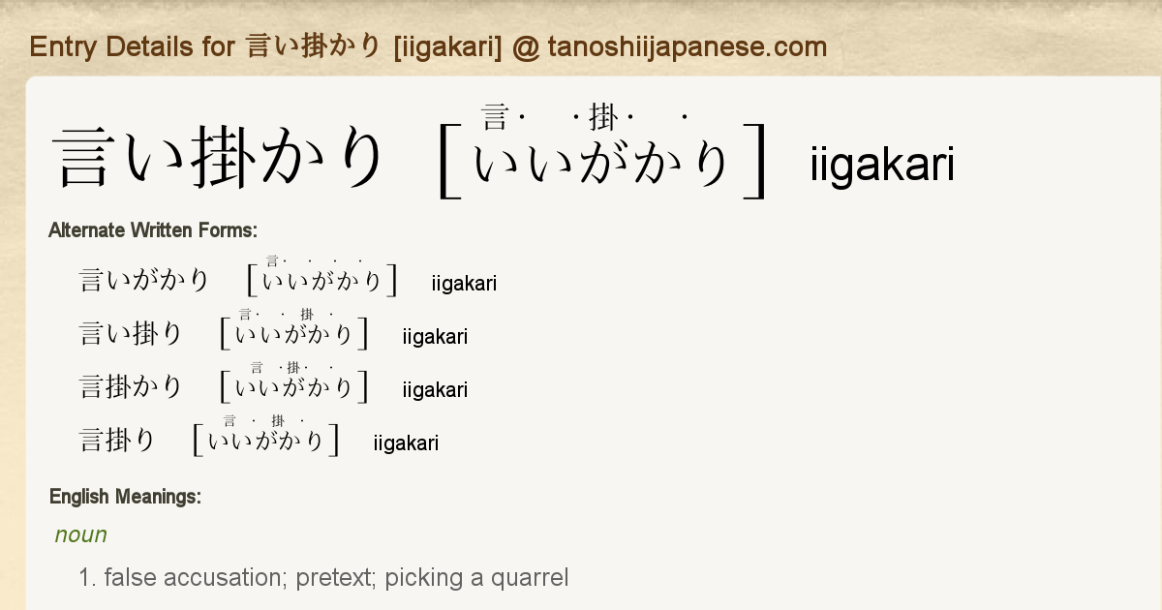
Task: Click the green noun part-of-speech label
Action: pyautogui.click(x=81, y=535)
